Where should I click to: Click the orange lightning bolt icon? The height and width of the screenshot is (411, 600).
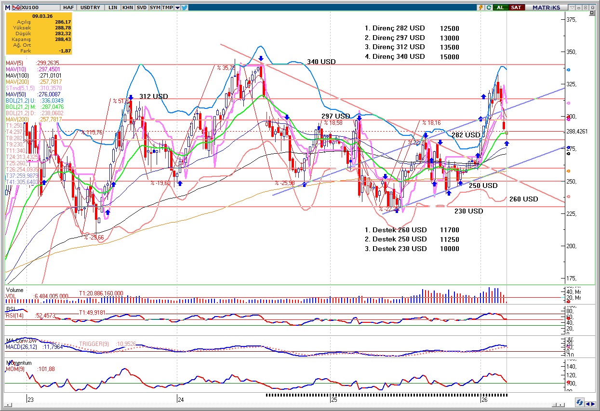[480, 8]
